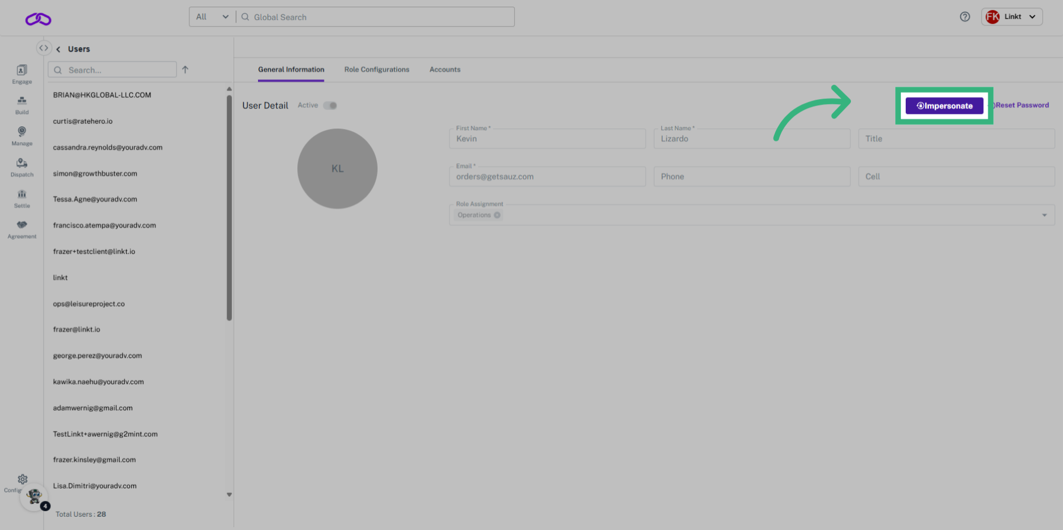
Task: Switch to Role Configurations tab
Action: point(376,70)
